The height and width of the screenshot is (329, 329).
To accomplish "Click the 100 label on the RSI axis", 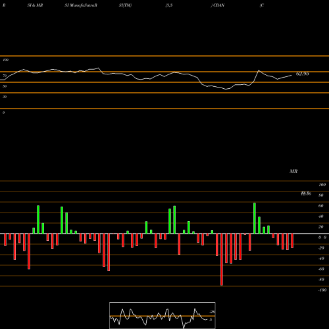I will coord(5,60).
